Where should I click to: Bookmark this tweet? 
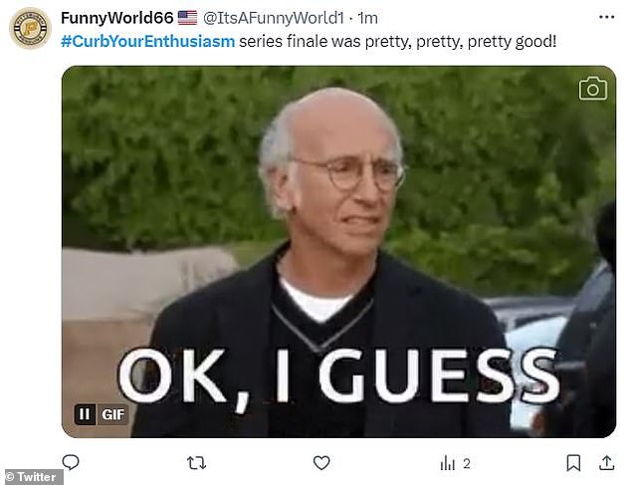pyautogui.click(x=573, y=463)
